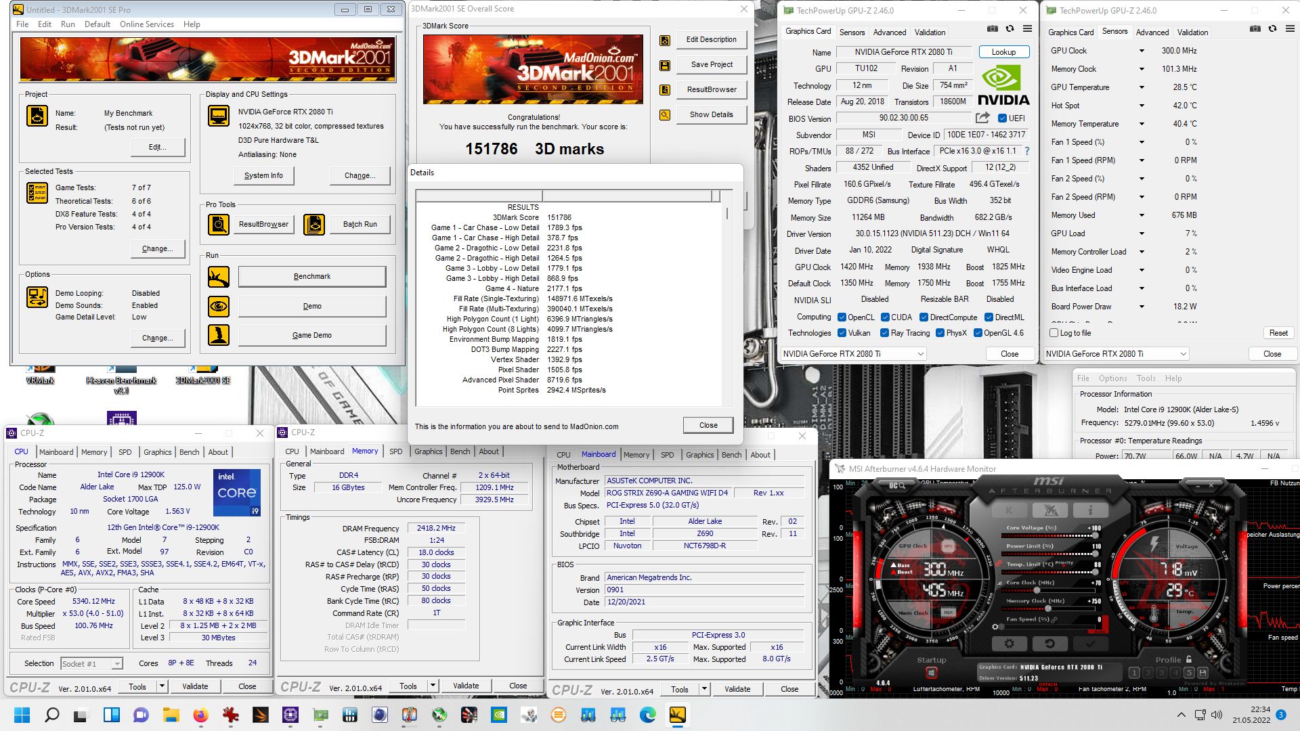Toggle the CUDA checkbox in GPU-Z

[885, 317]
